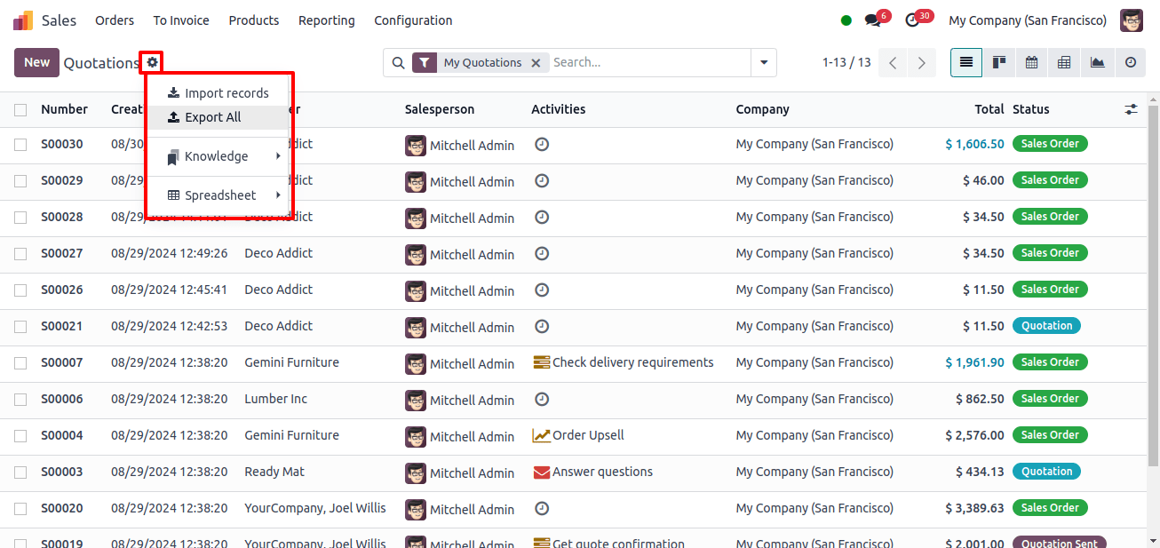Go to previous page of records
This screenshot has height=548, width=1160.
[894, 63]
